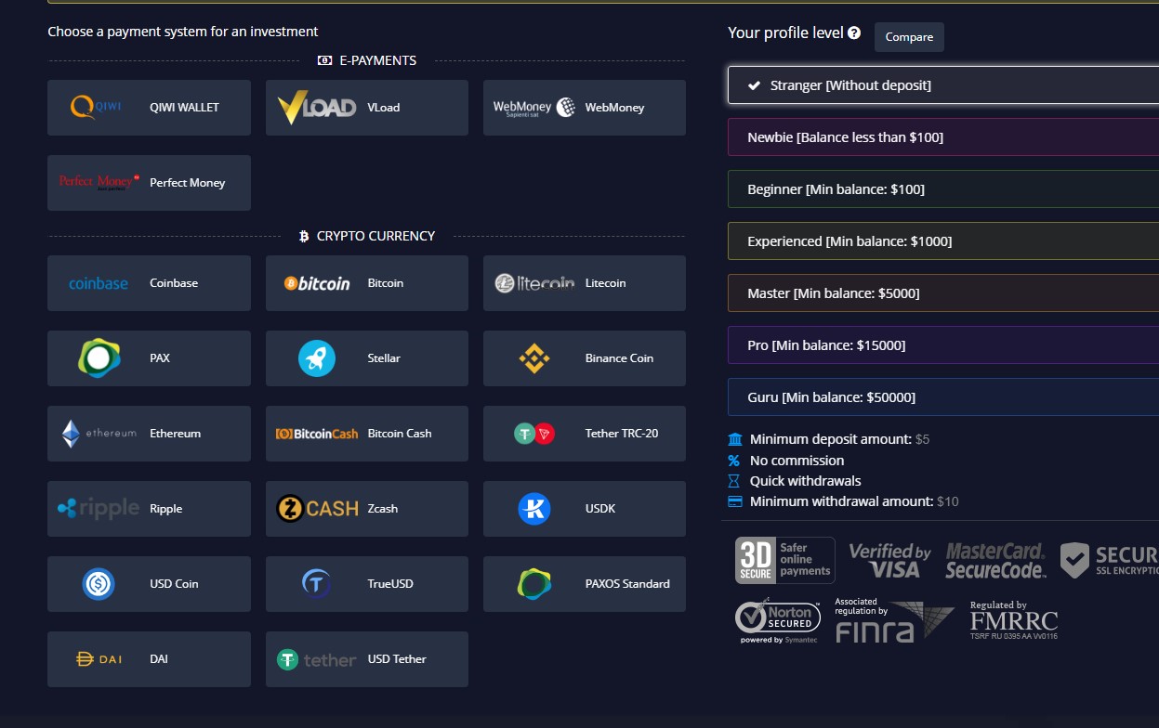Select Stranger [Without deposit] level

[943, 85]
